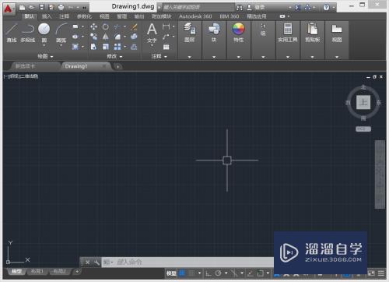Select the Mirror tool icon

pyautogui.click(x=105, y=37)
